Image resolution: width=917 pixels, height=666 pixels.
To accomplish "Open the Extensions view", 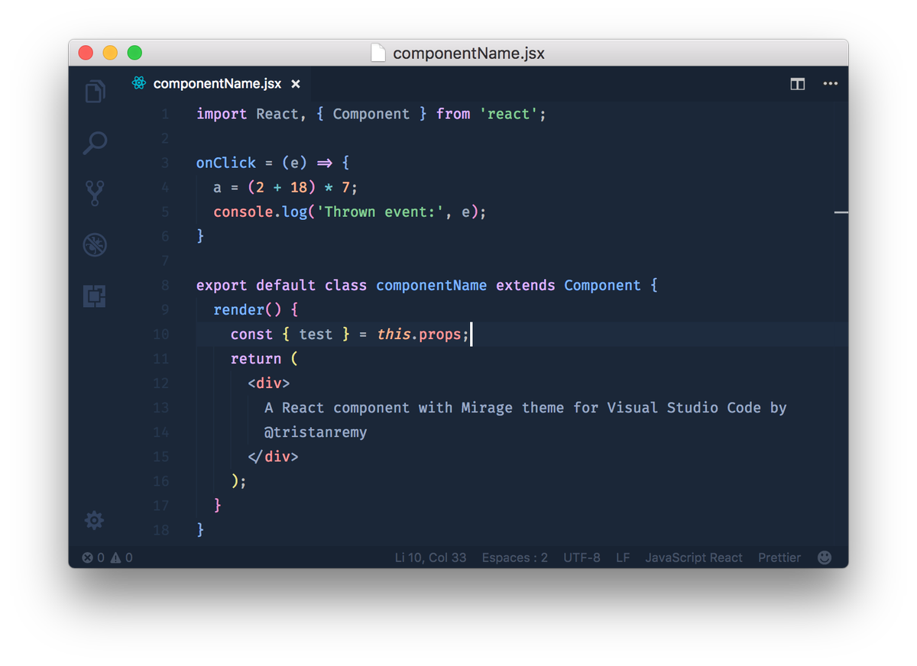I will pyautogui.click(x=94, y=296).
